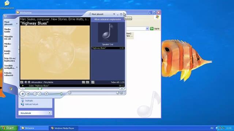Toggle the playlist pane icon
234x131 pixels.
[88, 82]
